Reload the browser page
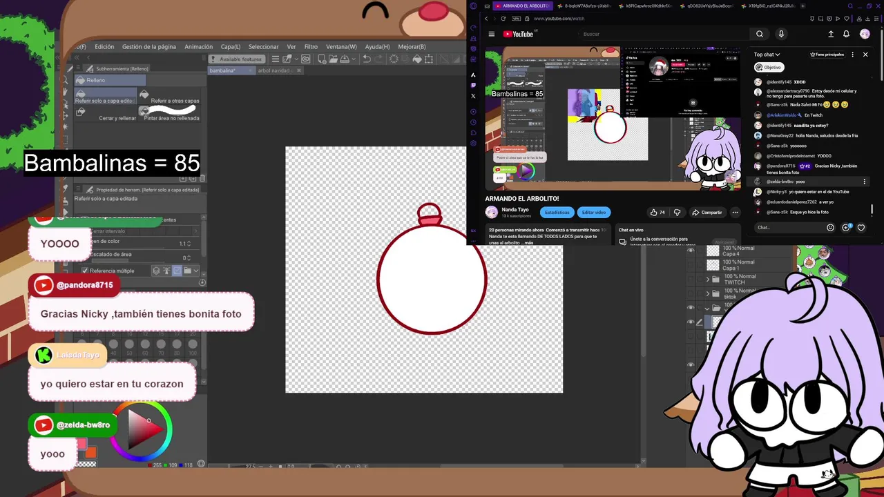 [503, 19]
